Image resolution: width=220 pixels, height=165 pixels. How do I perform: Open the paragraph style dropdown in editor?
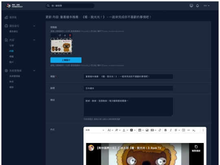tap(95, 130)
